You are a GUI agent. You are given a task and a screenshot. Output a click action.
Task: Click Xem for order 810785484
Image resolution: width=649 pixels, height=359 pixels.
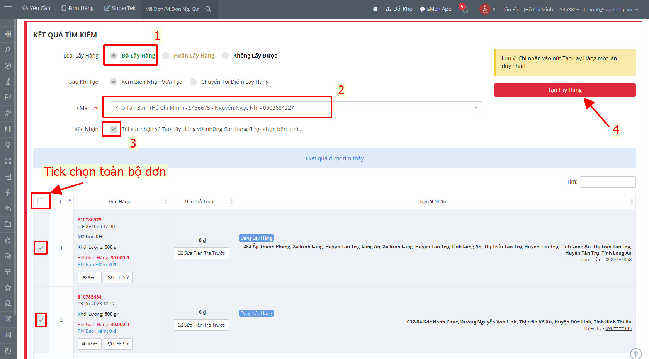(90, 344)
